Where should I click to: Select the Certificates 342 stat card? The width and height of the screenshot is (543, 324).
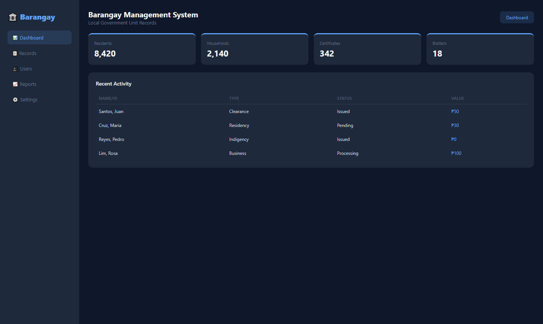[367, 49]
